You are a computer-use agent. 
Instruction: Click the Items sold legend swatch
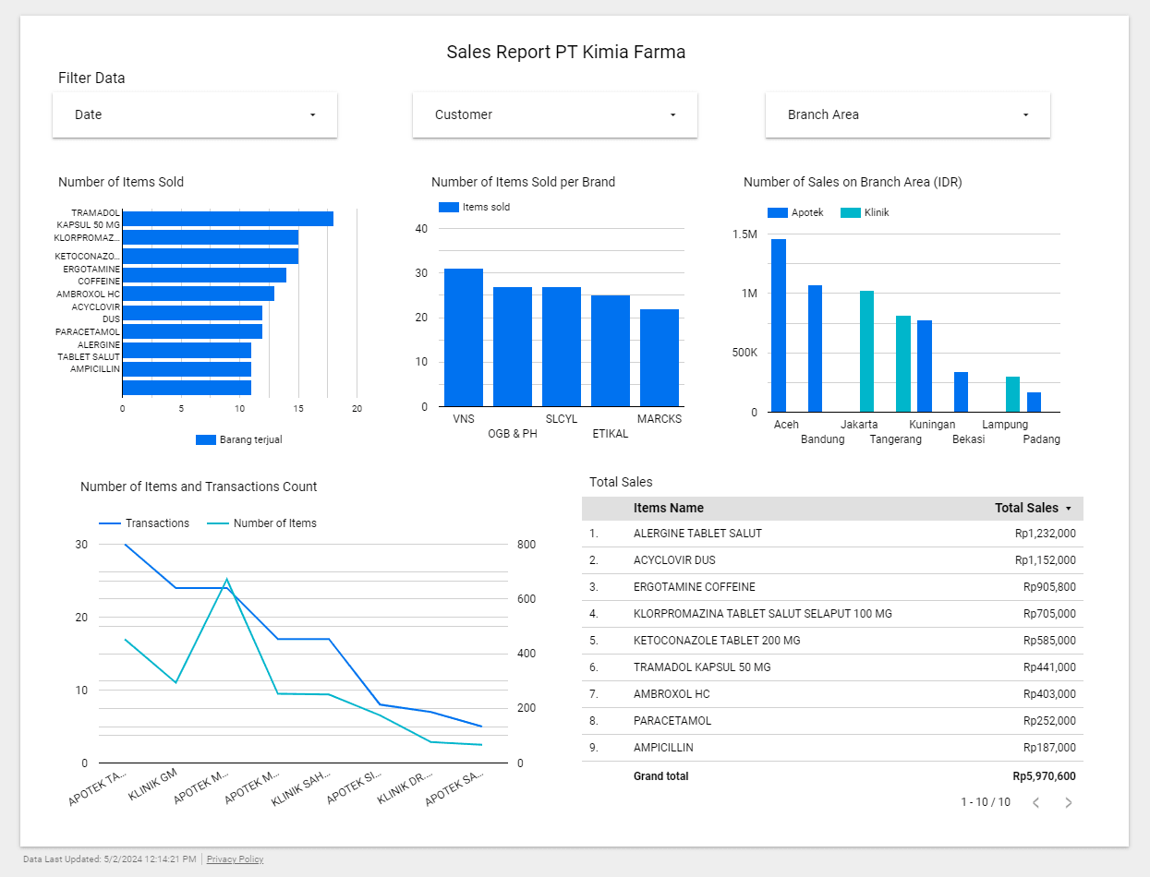(449, 207)
